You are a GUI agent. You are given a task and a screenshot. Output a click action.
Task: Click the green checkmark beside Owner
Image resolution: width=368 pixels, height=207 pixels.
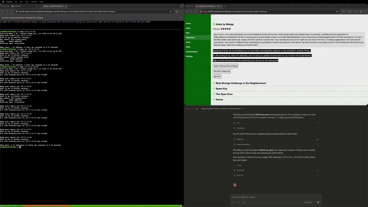pyautogui.click(x=214, y=99)
